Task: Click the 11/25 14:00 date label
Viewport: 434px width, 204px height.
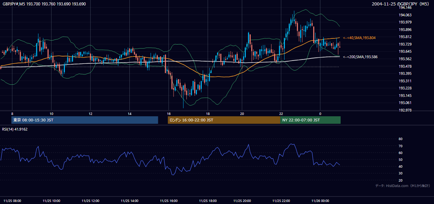Action: click(129, 201)
